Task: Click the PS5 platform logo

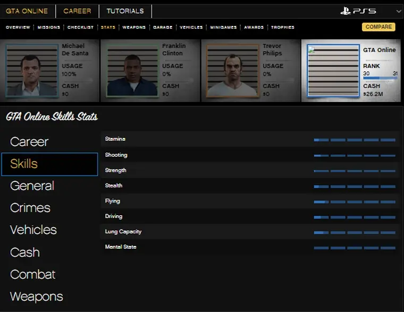Action: click(358, 11)
